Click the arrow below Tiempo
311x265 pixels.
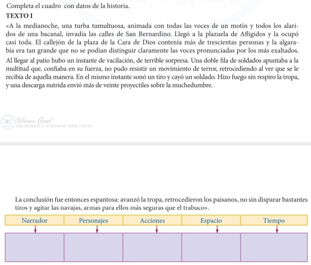(277, 228)
